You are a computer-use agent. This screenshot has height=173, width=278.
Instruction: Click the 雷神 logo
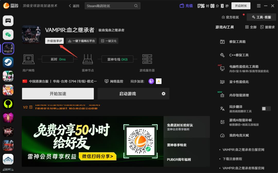click(x=11, y=6)
